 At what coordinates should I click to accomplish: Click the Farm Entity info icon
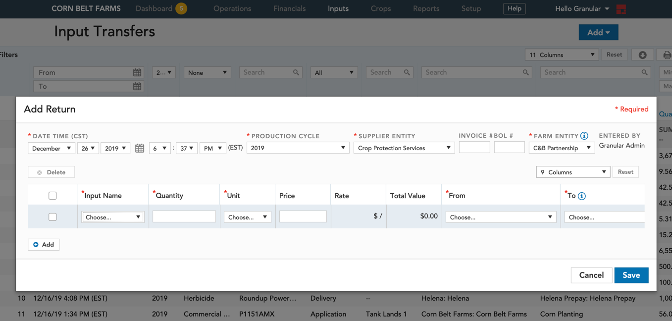click(584, 136)
